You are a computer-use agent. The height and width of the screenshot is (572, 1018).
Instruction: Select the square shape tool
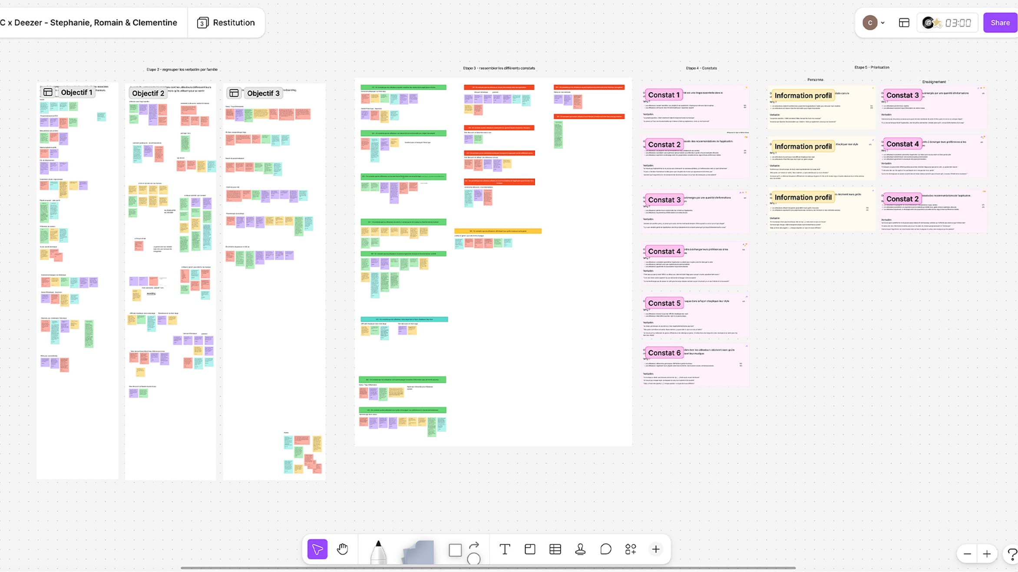(x=455, y=550)
